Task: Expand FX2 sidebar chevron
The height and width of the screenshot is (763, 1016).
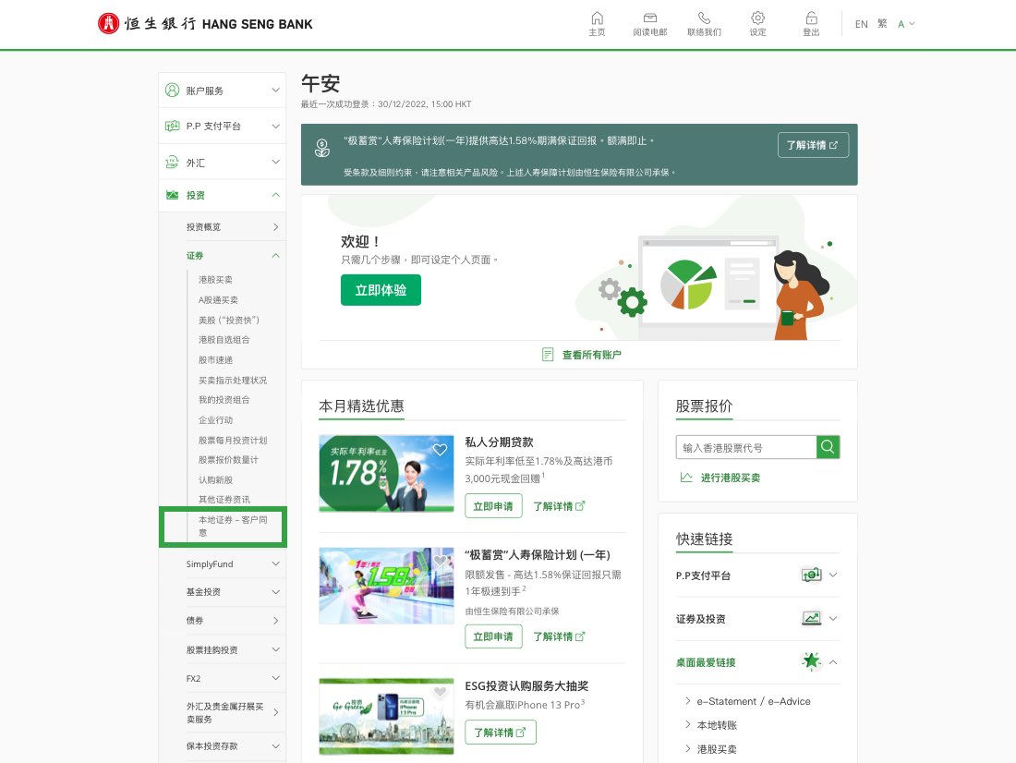Action: click(x=275, y=678)
